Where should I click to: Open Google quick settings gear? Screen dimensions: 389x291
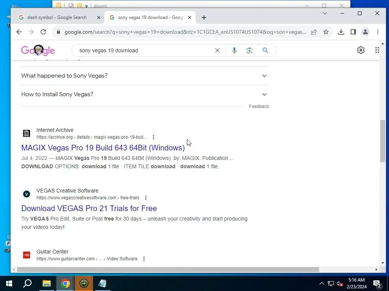tap(361, 50)
